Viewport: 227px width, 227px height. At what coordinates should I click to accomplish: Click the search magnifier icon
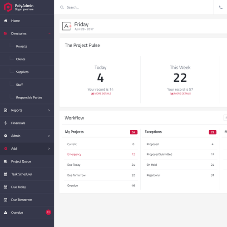point(62,7)
